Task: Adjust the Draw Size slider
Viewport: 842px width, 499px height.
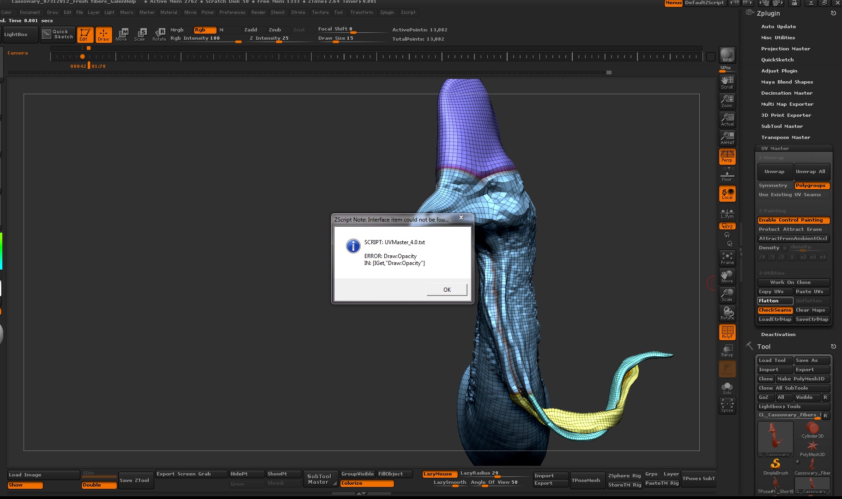Action: 352,39
